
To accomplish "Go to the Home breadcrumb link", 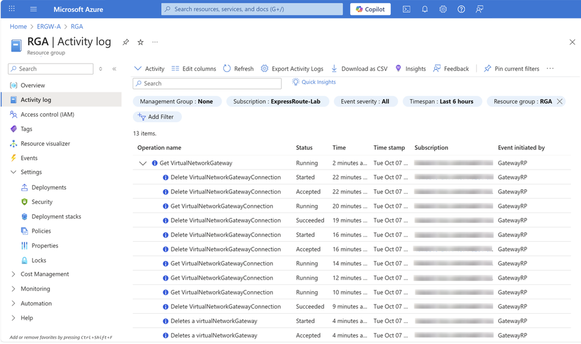I will pos(18,26).
